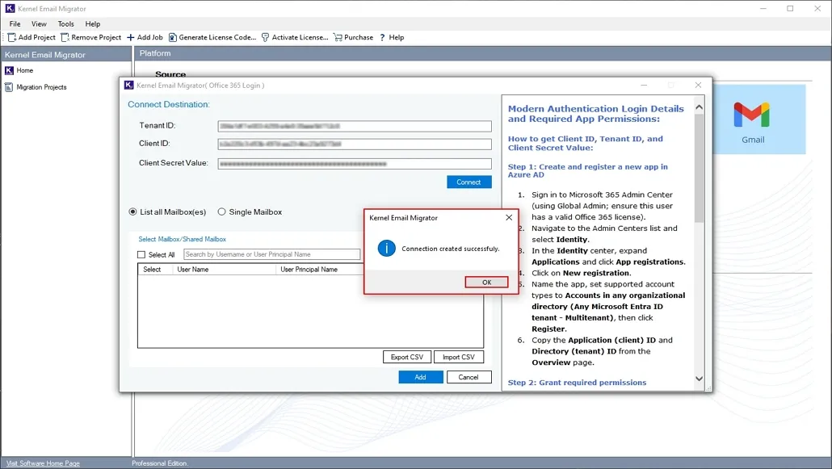832x469 pixels.
Task: Select Gmail as the source platform
Action: 752,119
